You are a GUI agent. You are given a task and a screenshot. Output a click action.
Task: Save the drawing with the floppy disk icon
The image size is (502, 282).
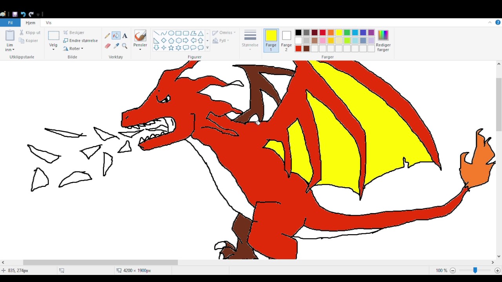(x=15, y=14)
